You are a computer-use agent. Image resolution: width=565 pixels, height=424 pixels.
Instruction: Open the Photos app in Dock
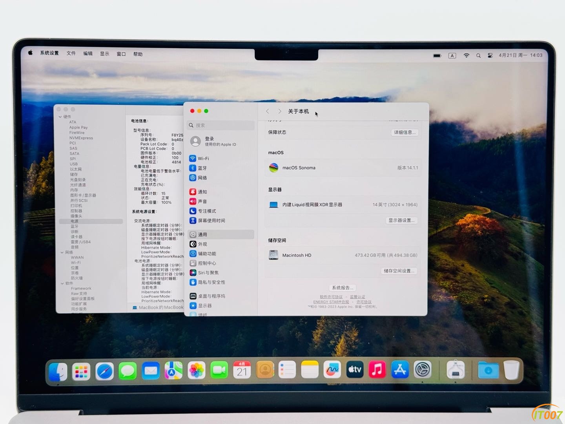(x=196, y=370)
